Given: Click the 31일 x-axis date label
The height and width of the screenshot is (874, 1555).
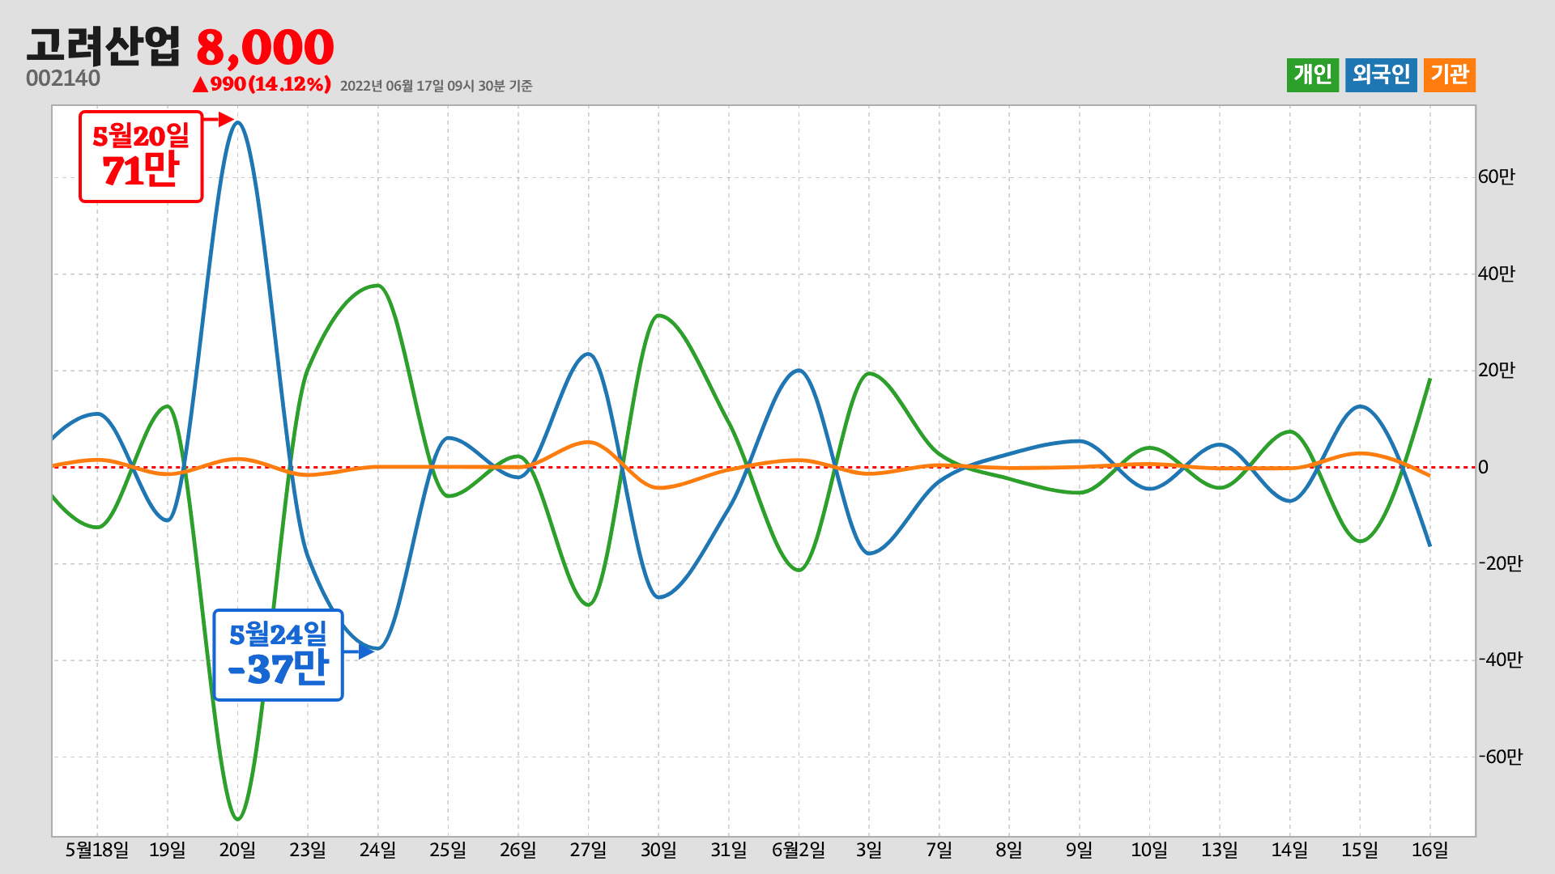Looking at the screenshot, I should pyautogui.click(x=729, y=850).
